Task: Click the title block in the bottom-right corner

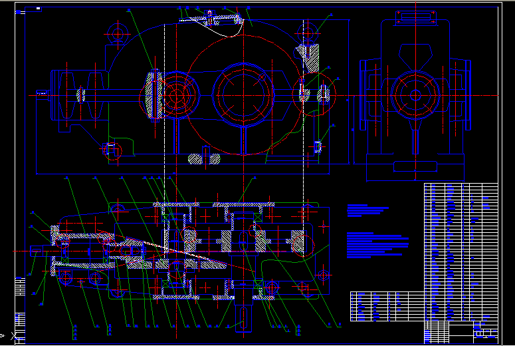Action: click(461, 329)
